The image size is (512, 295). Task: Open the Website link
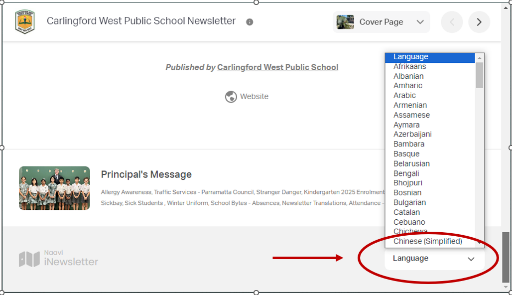tap(254, 97)
